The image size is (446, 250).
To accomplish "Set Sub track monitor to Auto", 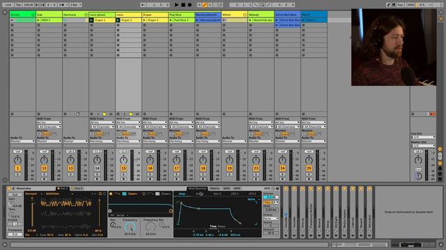I will pyautogui.click(x=46, y=134).
